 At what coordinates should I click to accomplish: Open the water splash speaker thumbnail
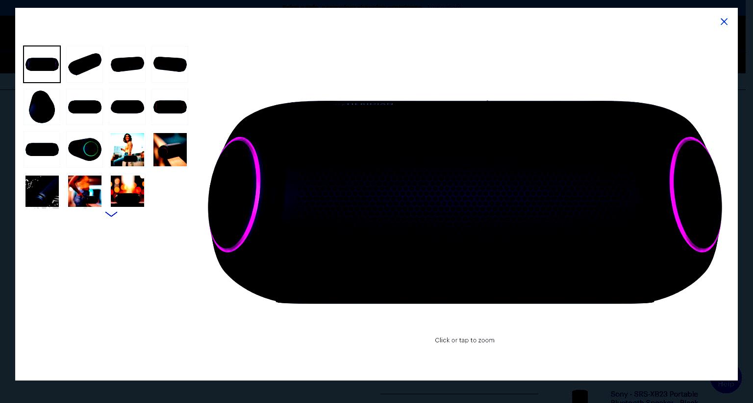click(x=42, y=191)
